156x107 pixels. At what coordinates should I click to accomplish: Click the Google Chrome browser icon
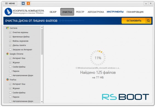click(x=7, y=54)
